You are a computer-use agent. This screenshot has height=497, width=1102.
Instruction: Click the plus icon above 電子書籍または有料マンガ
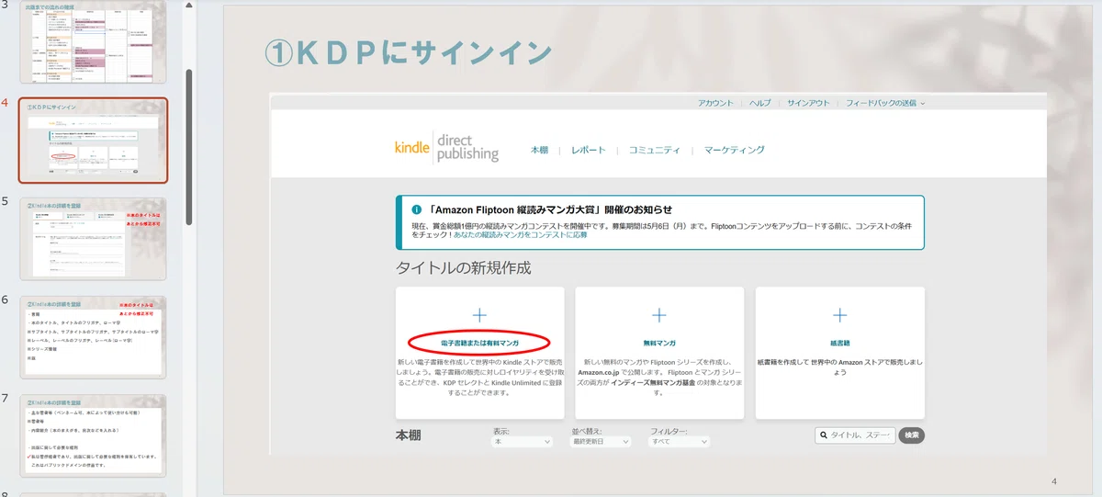[479, 315]
